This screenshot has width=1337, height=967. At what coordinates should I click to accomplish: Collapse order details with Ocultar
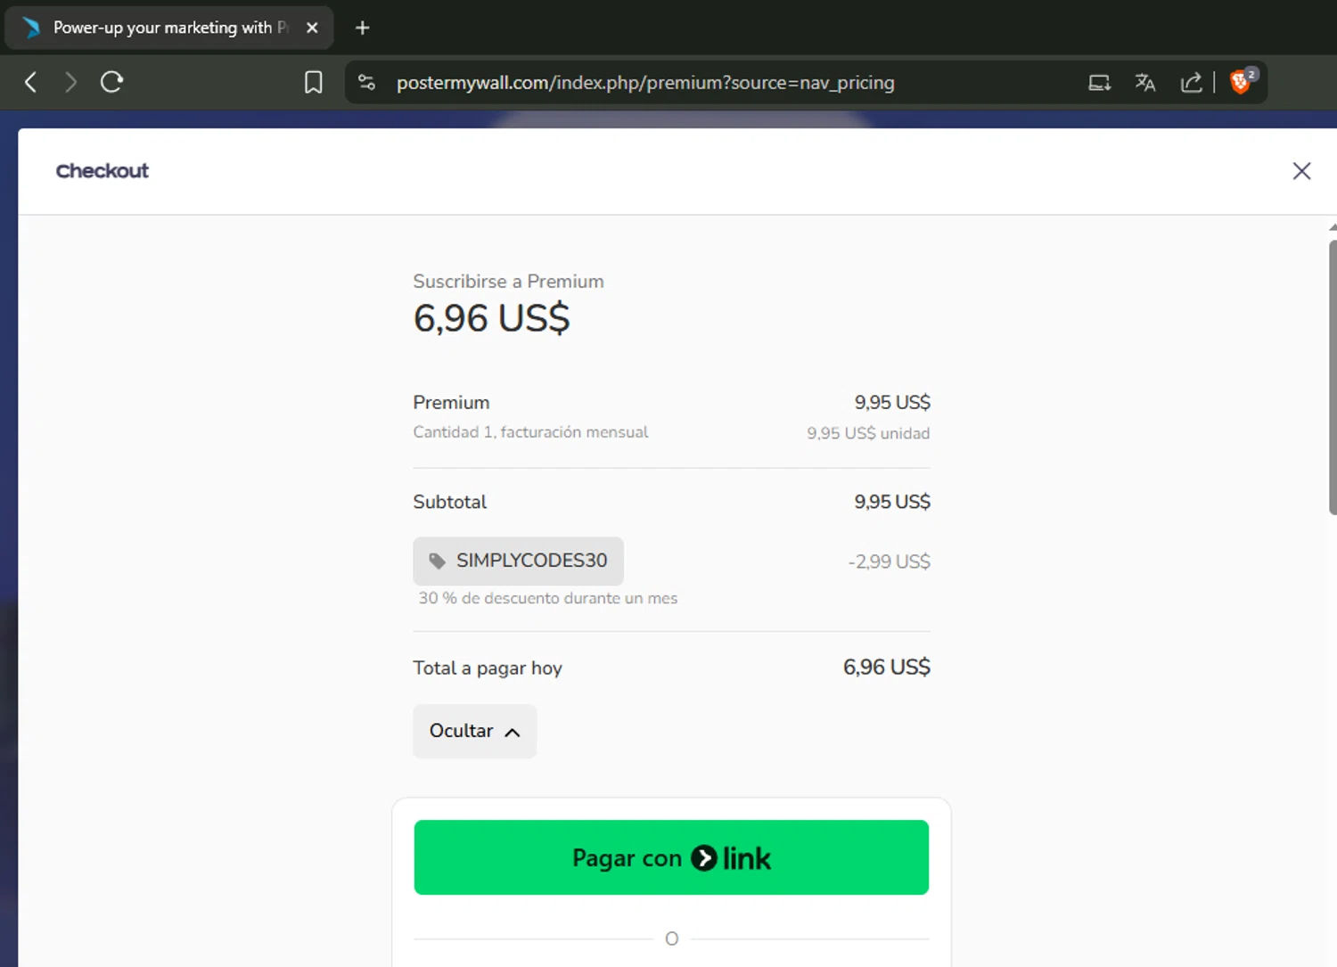click(x=474, y=732)
